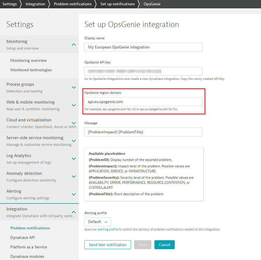The image size is (261, 260).
Task: Select Cloud and virtualization header
Action: tap(39, 123)
